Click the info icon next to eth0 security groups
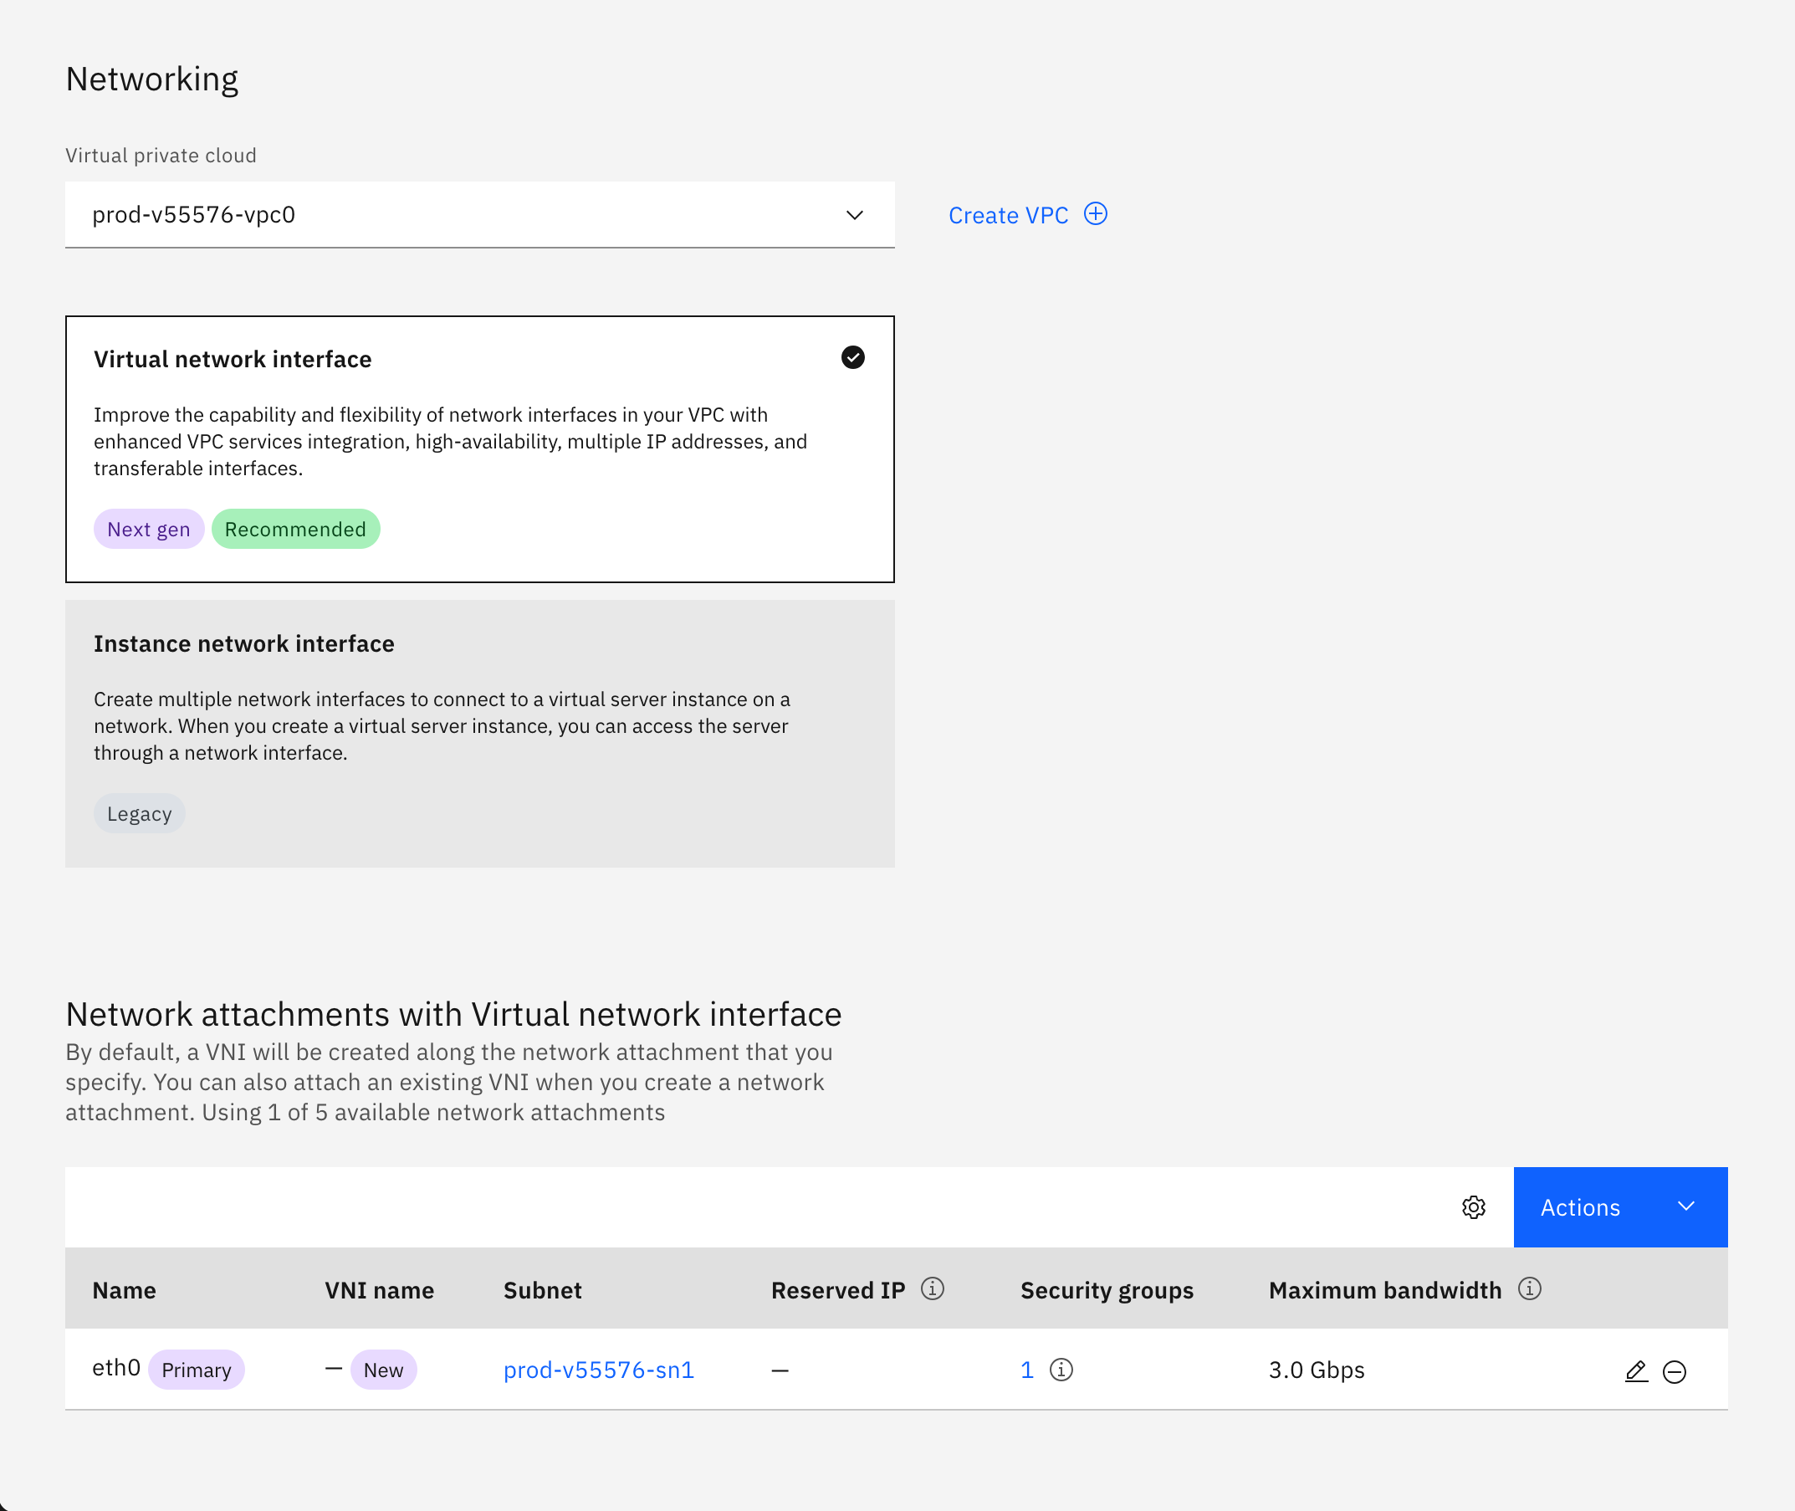The width and height of the screenshot is (1795, 1511). click(x=1061, y=1370)
